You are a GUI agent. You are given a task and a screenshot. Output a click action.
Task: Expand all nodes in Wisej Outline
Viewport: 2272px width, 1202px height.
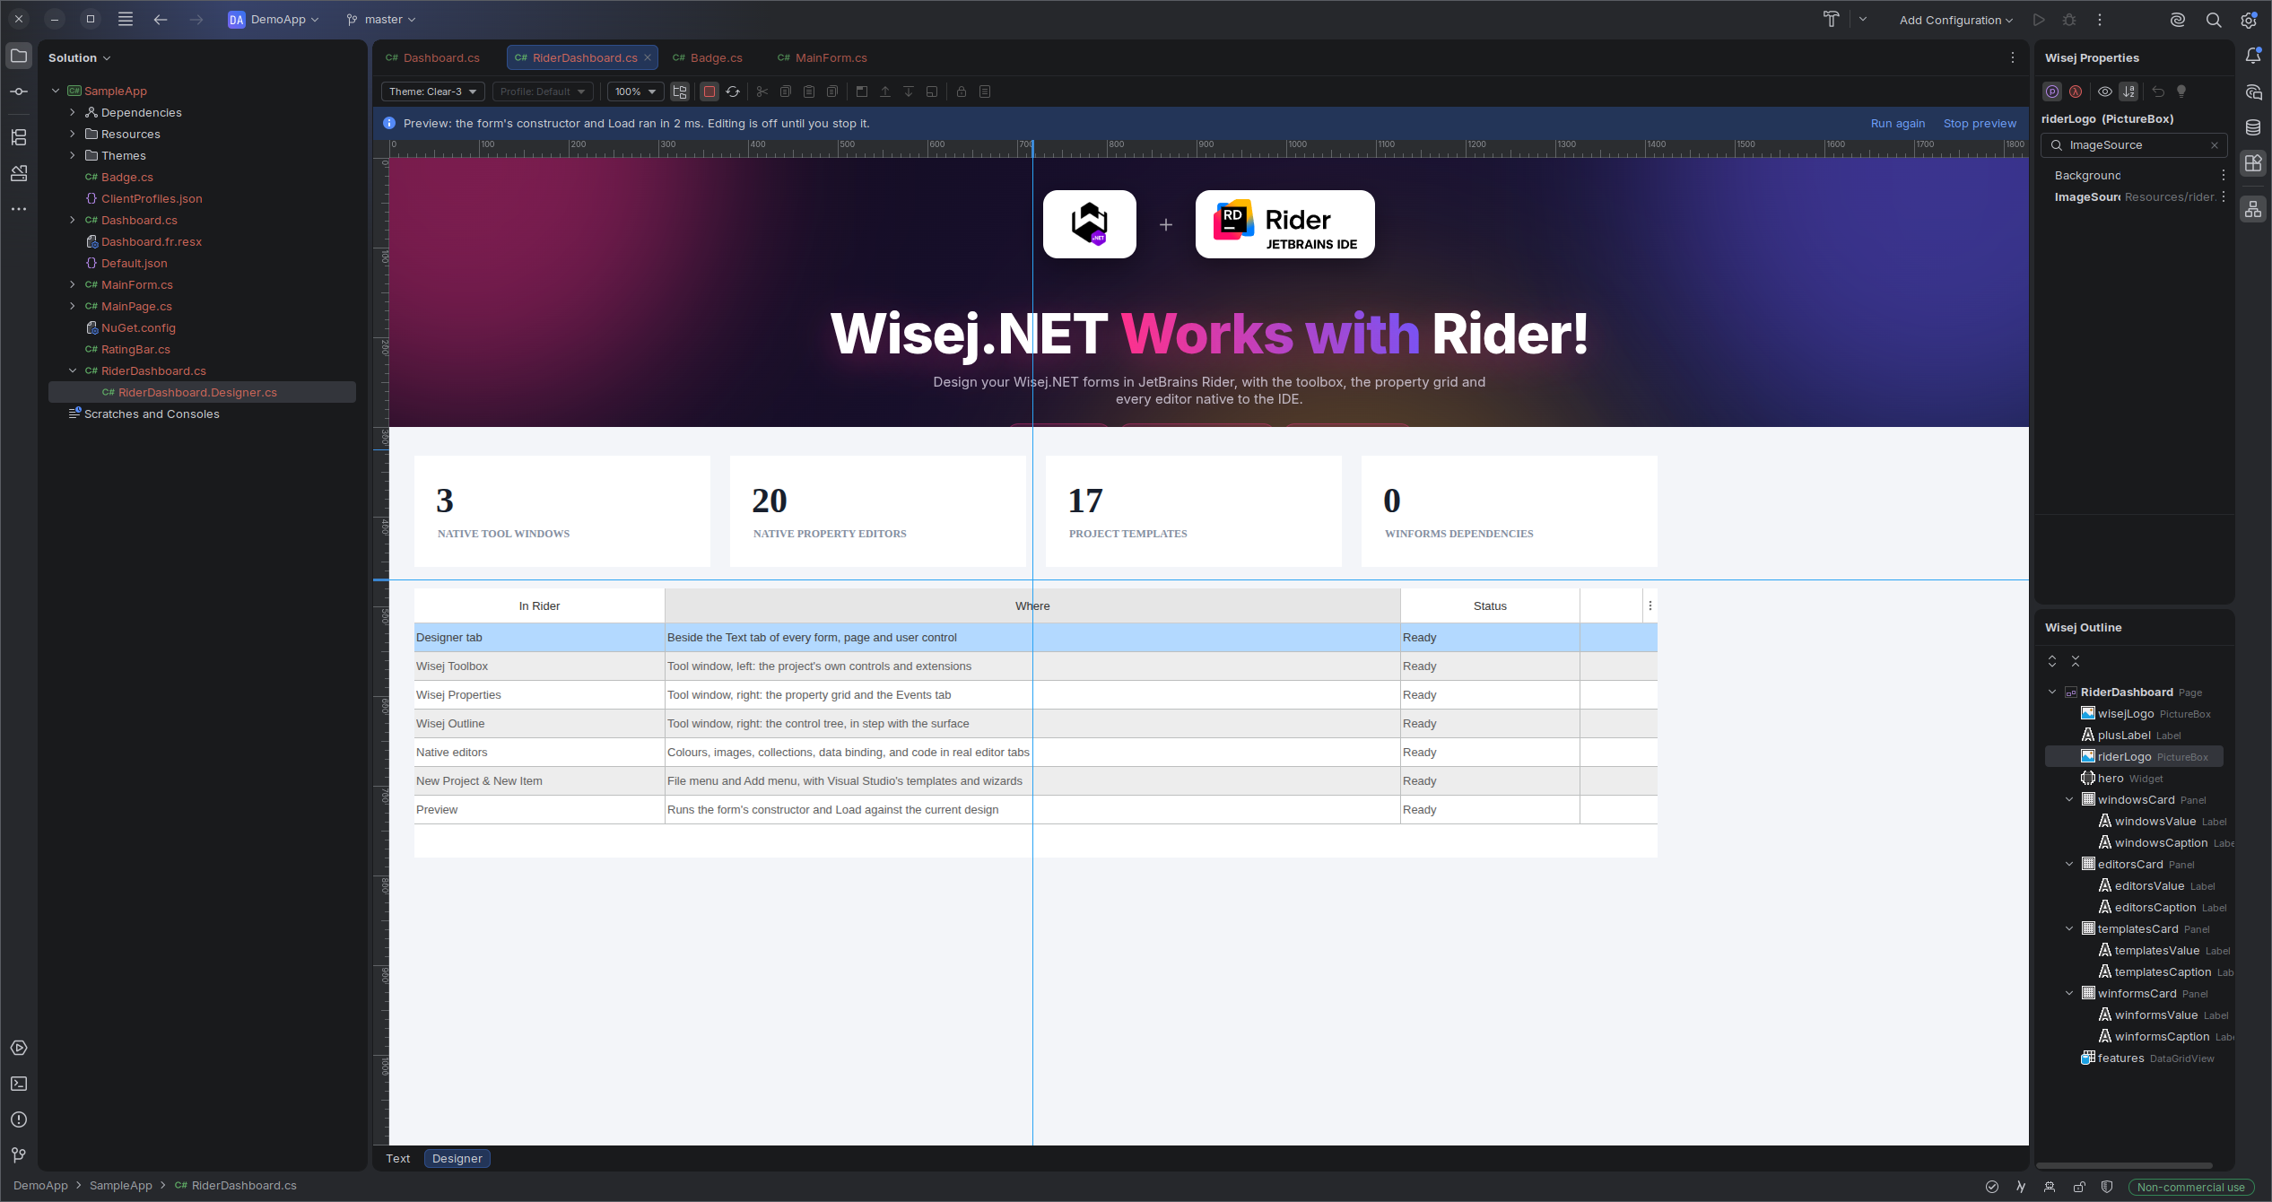point(2052,661)
